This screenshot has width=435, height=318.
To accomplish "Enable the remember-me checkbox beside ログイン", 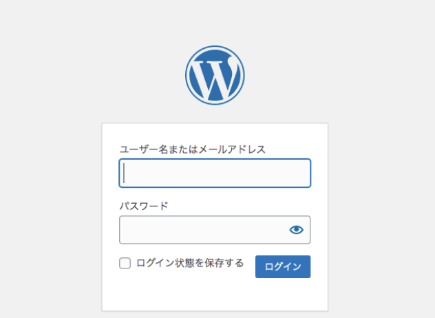I will point(125,263).
